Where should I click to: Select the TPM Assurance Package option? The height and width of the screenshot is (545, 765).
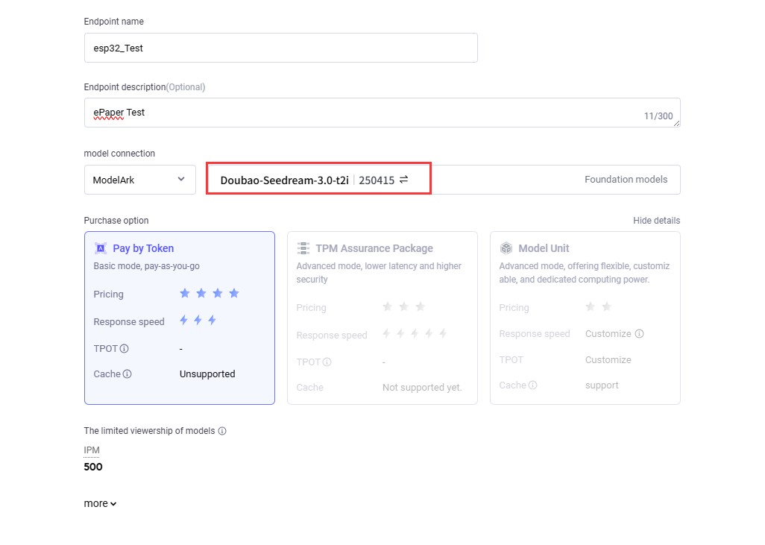pos(382,318)
